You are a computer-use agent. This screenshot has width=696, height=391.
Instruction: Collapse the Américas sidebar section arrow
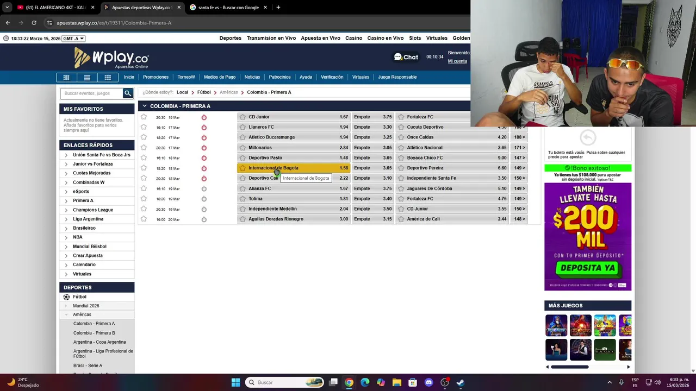pos(66,314)
